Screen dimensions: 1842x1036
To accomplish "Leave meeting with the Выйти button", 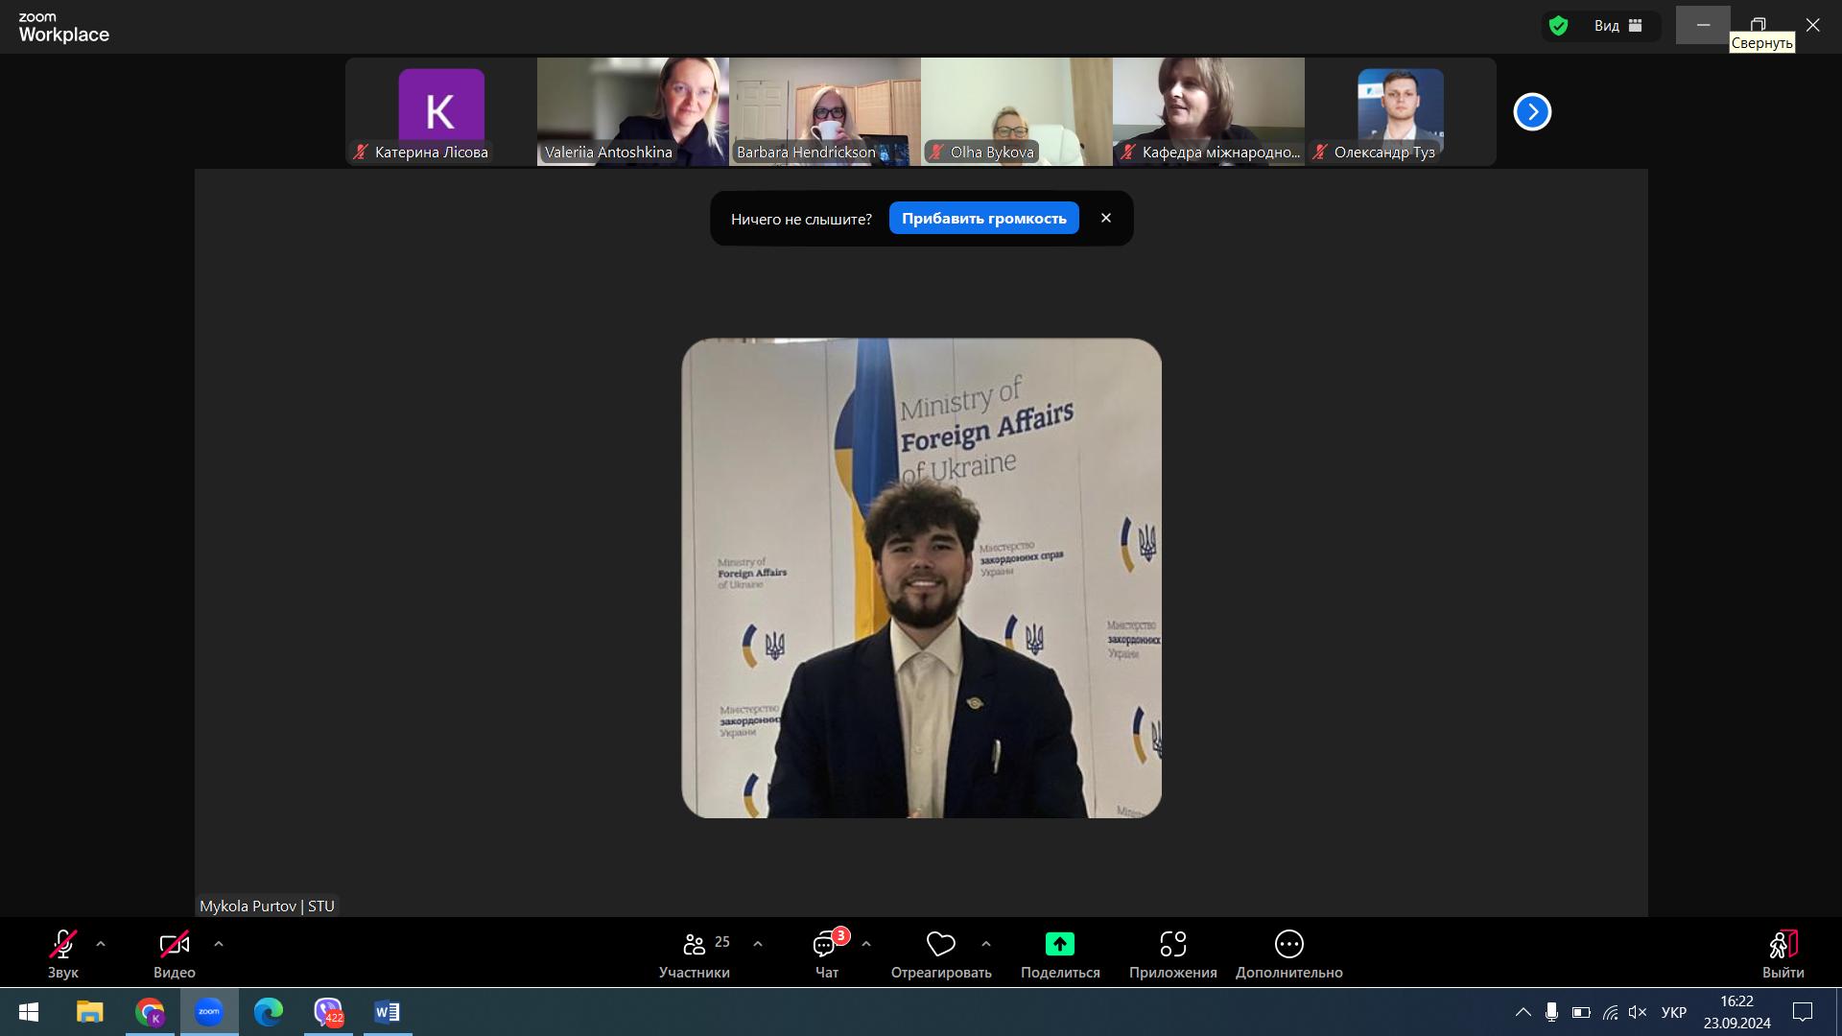I will click(1783, 954).
